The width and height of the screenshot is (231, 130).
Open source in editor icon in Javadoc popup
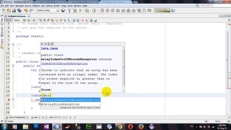[52, 44]
